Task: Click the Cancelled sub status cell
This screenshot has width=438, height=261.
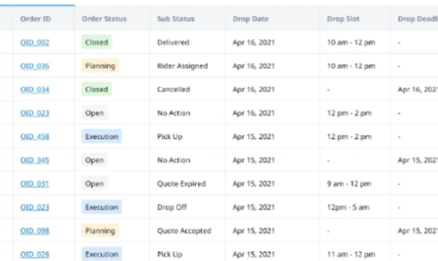Action: [x=174, y=89]
